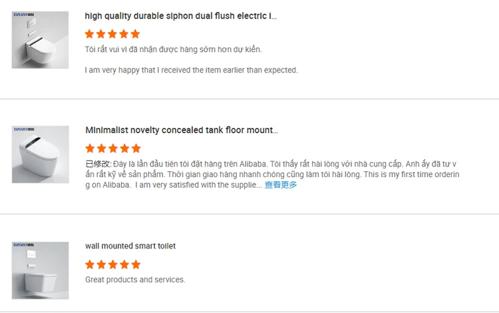Click the 已修改 label in second review

(98, 164)
